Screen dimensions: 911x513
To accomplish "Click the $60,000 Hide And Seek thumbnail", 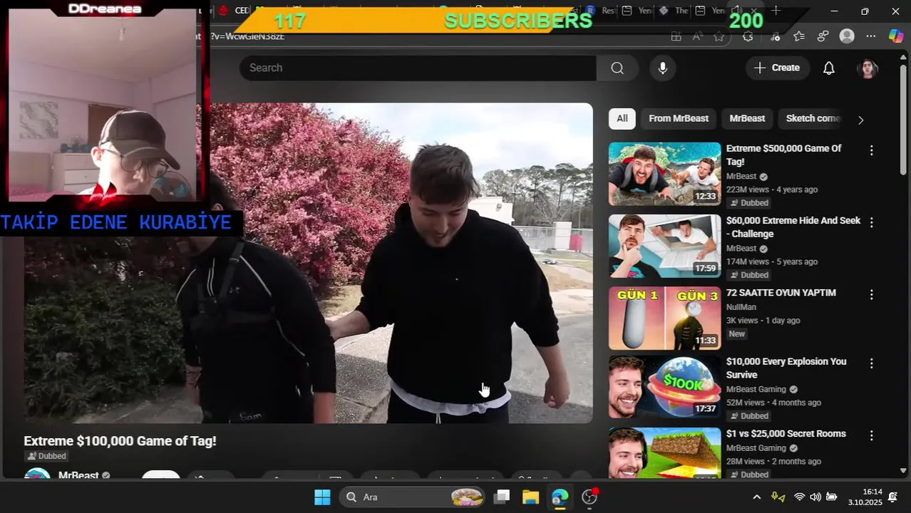I will (x=665, y=246).
